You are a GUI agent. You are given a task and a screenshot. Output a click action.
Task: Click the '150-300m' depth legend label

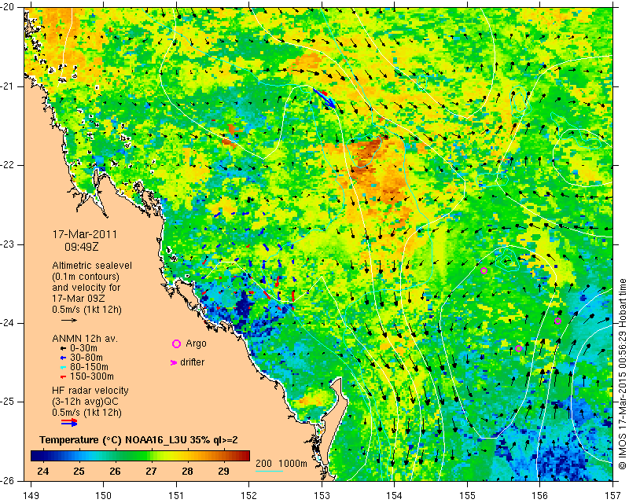tap(91, 376)
